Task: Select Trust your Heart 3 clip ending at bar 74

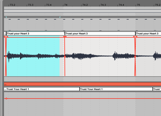Action: (x=36, y=34)
